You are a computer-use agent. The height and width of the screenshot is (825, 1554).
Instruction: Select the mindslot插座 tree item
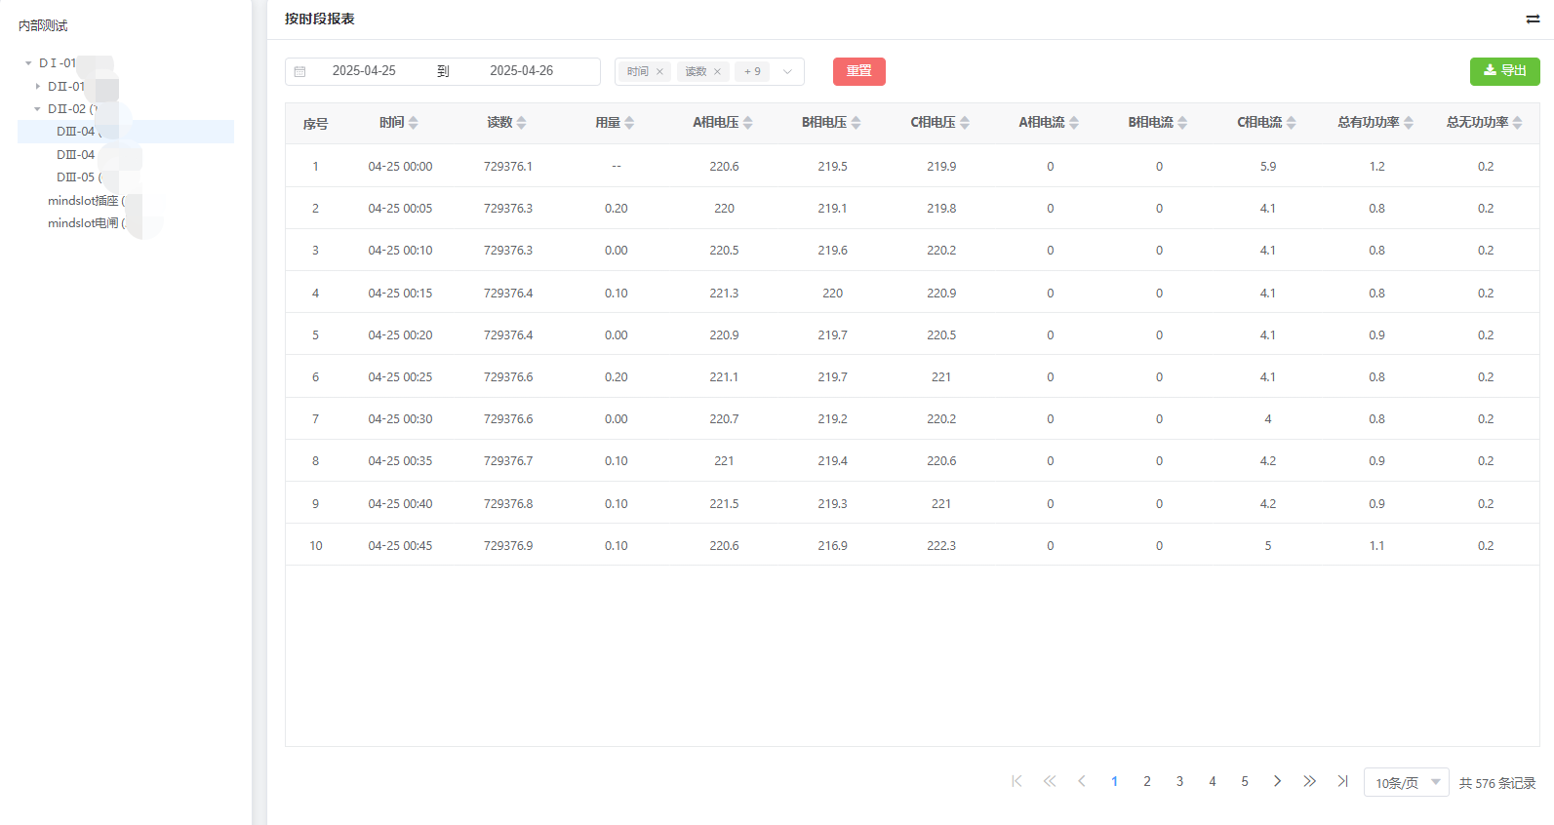coord(83,201)
